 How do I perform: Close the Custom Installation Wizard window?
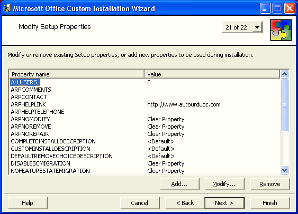[x=290, y=8]
